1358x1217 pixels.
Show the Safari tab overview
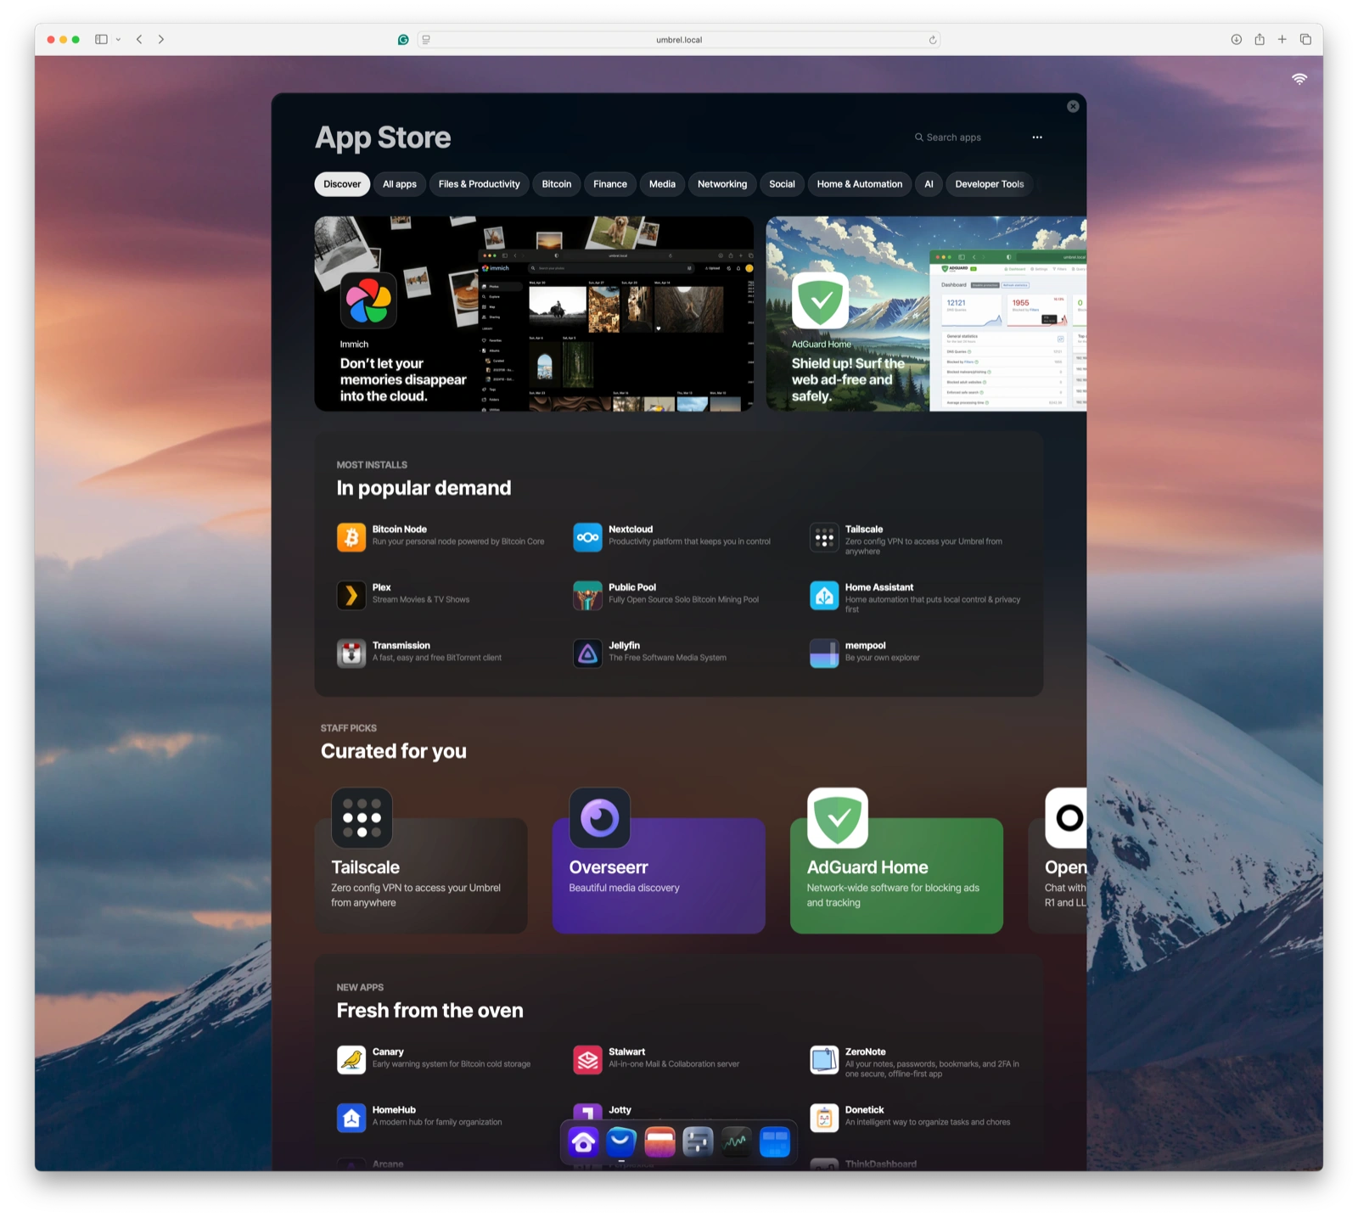[1305, 40]
